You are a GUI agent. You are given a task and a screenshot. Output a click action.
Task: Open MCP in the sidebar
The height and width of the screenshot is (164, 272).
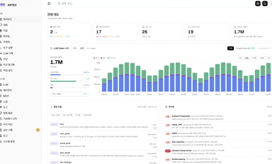tap(20, 96)
